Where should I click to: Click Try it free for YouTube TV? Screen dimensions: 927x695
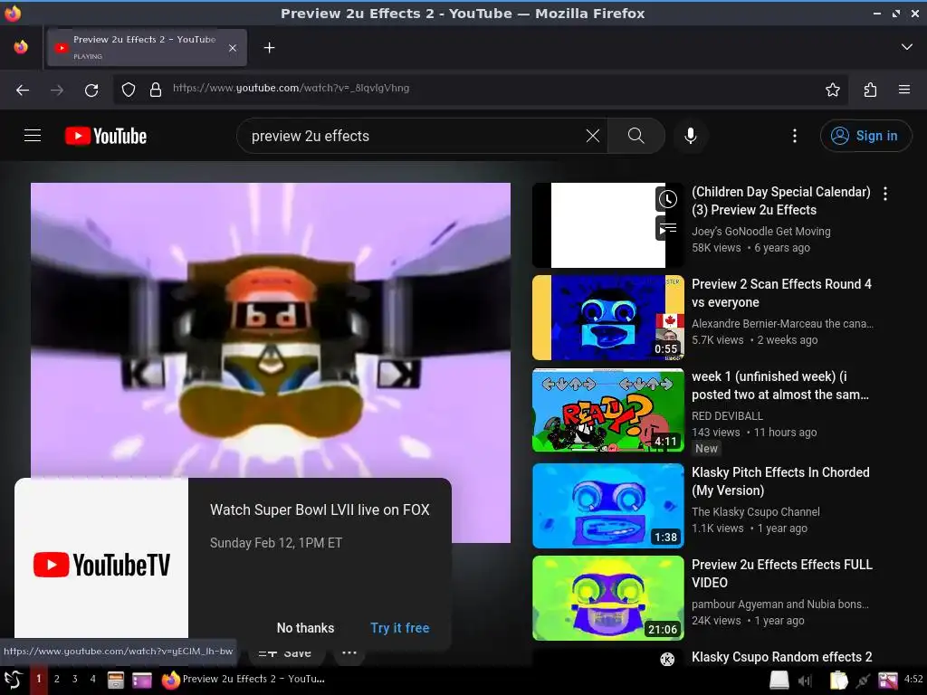pos(399,628)
